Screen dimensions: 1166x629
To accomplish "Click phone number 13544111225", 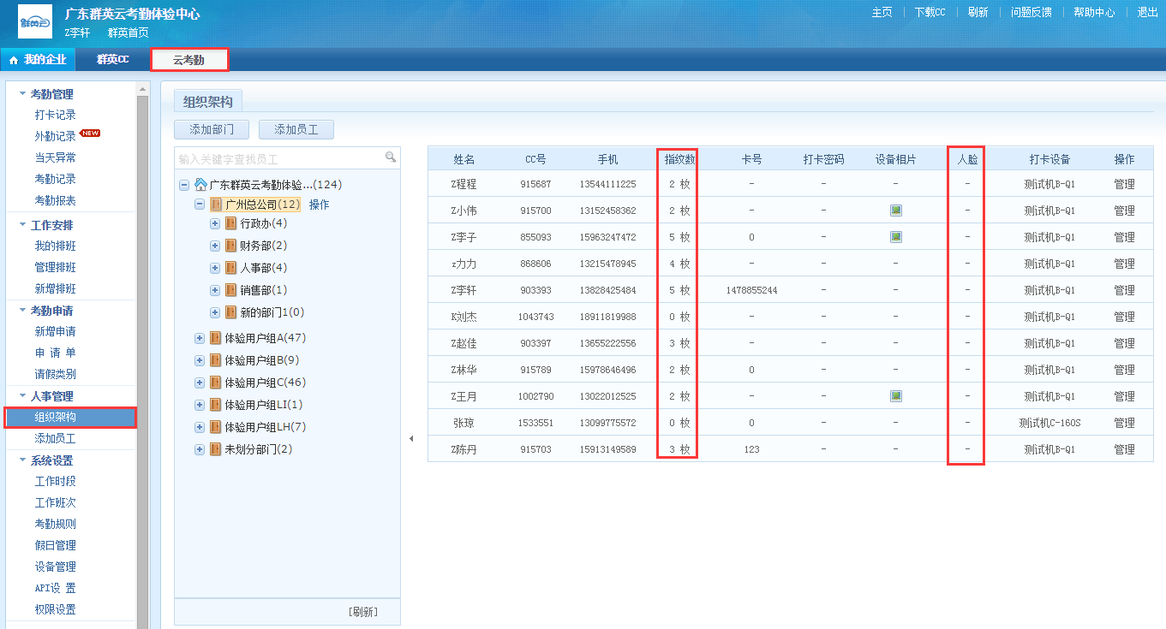I will [607, 184].
